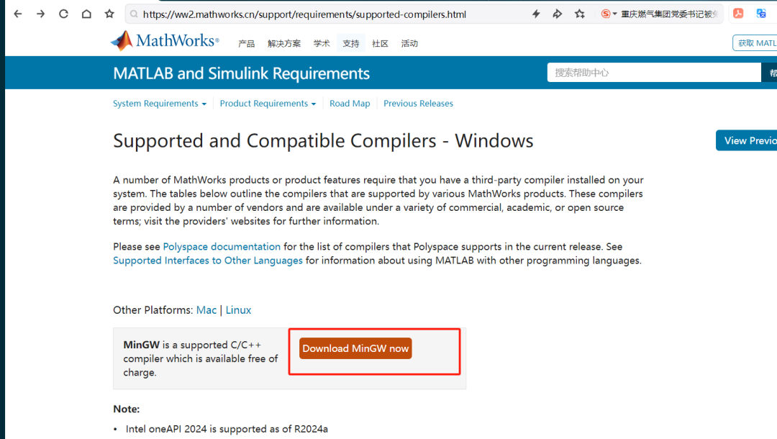Image resolution: width=777 pixels, height=439 pixels.
Task: Bookmark page with star icon left of address bar
Action: pos(109,14)
